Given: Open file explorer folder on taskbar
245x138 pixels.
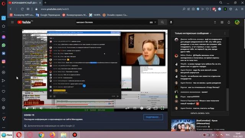Looking at the screenshot, I should [x=64, y=135].
